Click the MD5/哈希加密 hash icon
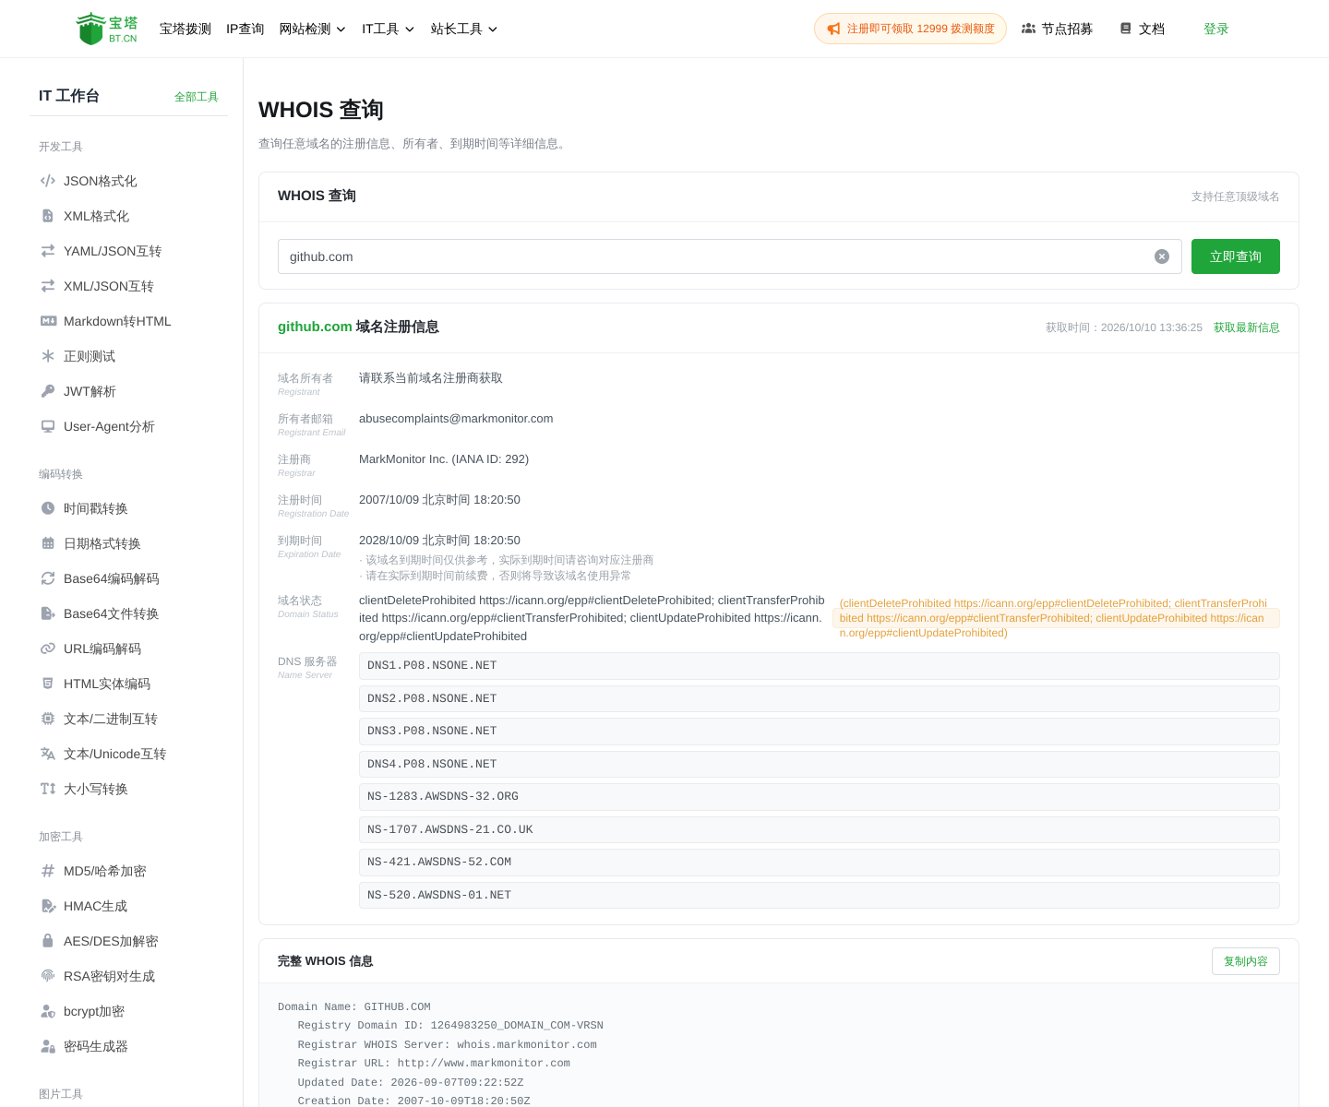The image size is (1329, 1107). tap(48, 871)
